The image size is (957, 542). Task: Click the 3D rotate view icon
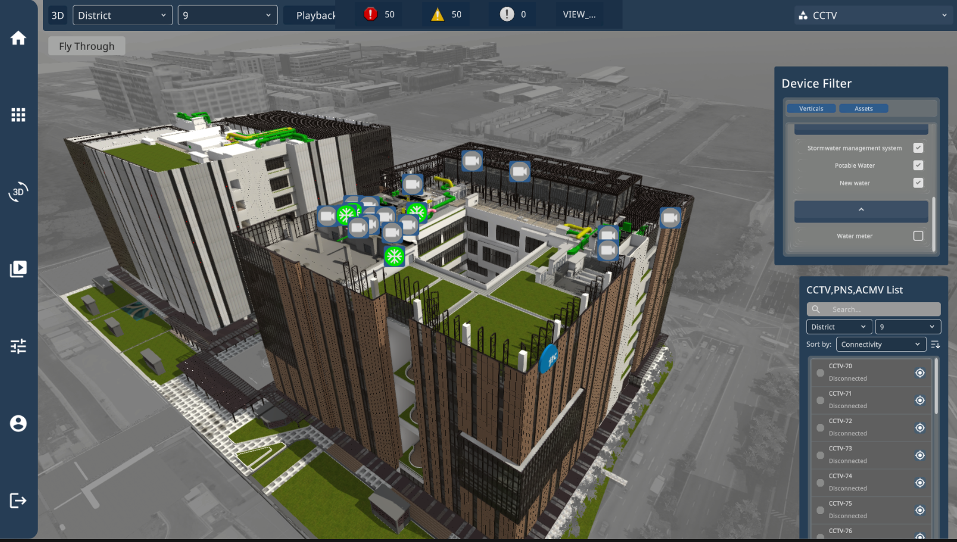(x=18, y=192)
